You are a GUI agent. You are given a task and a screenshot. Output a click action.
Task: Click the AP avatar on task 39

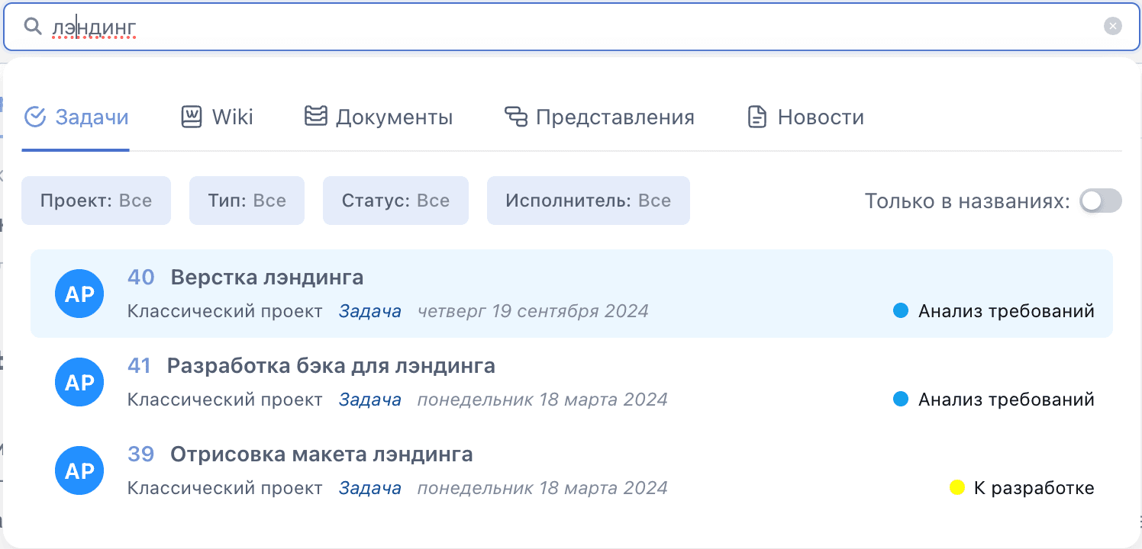coord(79,471)
